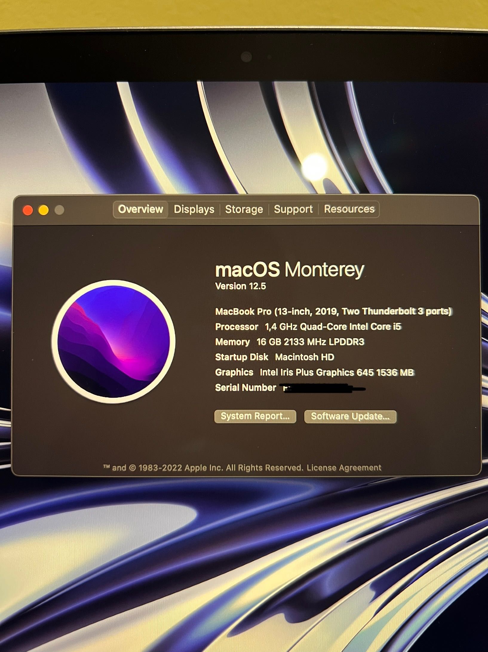Image resolution: width=488 pixels, height=652 pixels.
Task: Click the 16 GB 2133 MHz LPDDR3 value
Action: 311,342
